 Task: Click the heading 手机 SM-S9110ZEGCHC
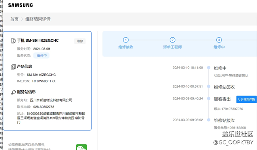click(x=38, y=40)
